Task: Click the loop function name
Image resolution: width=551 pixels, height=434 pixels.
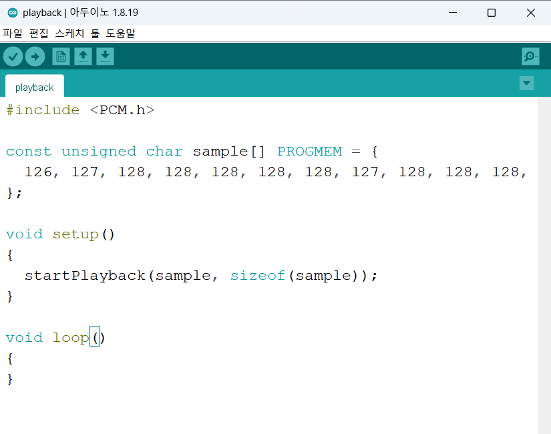Action: [71, 338]
